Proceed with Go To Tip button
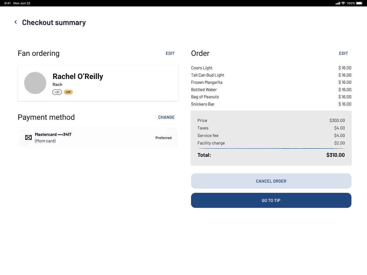Image resolution: width=367 pixels, height=275 pixels. pyautogui.click(x=271, y=200)
